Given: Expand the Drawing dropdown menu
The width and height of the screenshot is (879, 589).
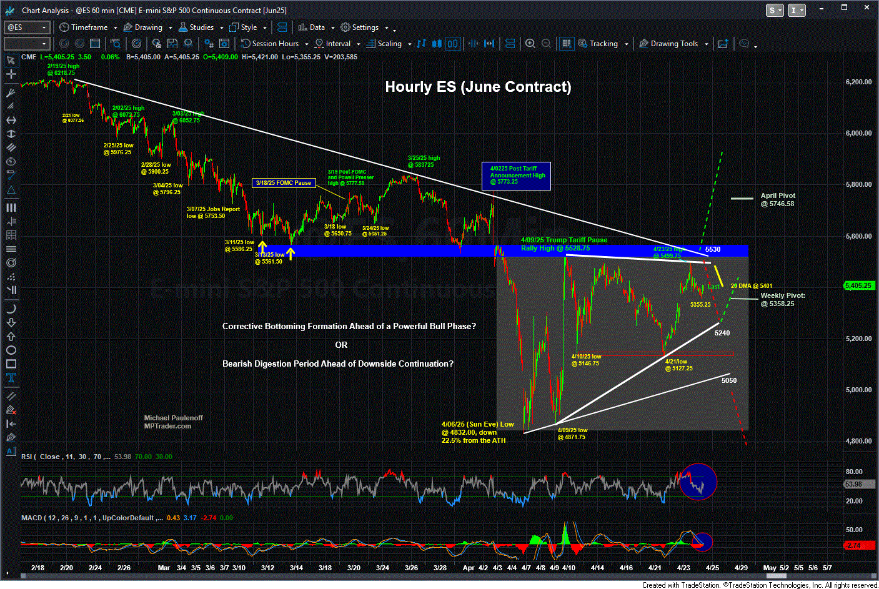Looking at the screenshot, I should coord(147,27).
